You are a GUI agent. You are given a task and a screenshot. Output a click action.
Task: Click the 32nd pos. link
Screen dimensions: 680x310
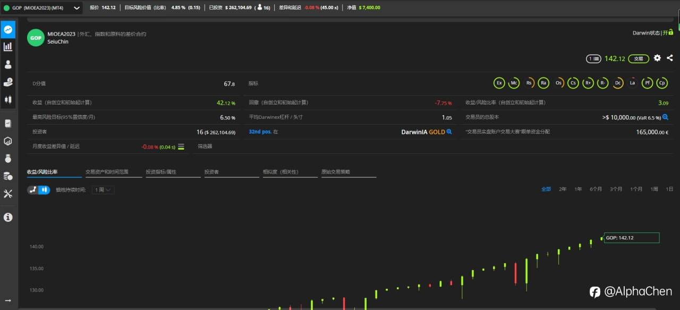point(260,132)
